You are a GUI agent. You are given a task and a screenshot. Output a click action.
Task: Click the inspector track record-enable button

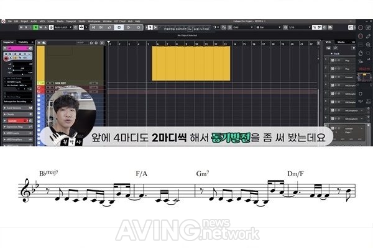coord(6,58)
